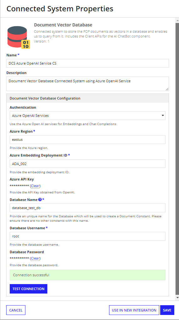Screen dimensions: 179x320
Task: Click the Database Name help icon
Action: pyautogui.click(x=40, y=200)
